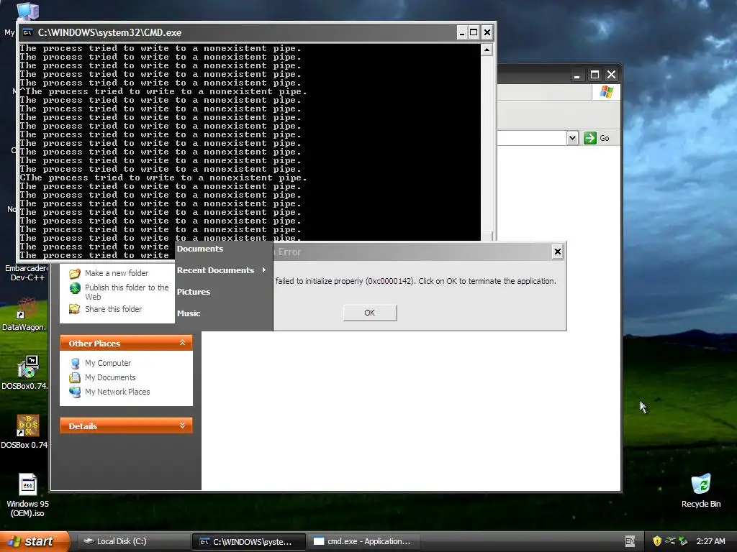Click the My Documents icon in Other Places

click(75, 377)
